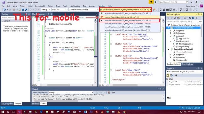The height and width of the screenshot is (114, 204).
Task: Switch to the Toolbox bottom tab
Action: pos(18,104)
